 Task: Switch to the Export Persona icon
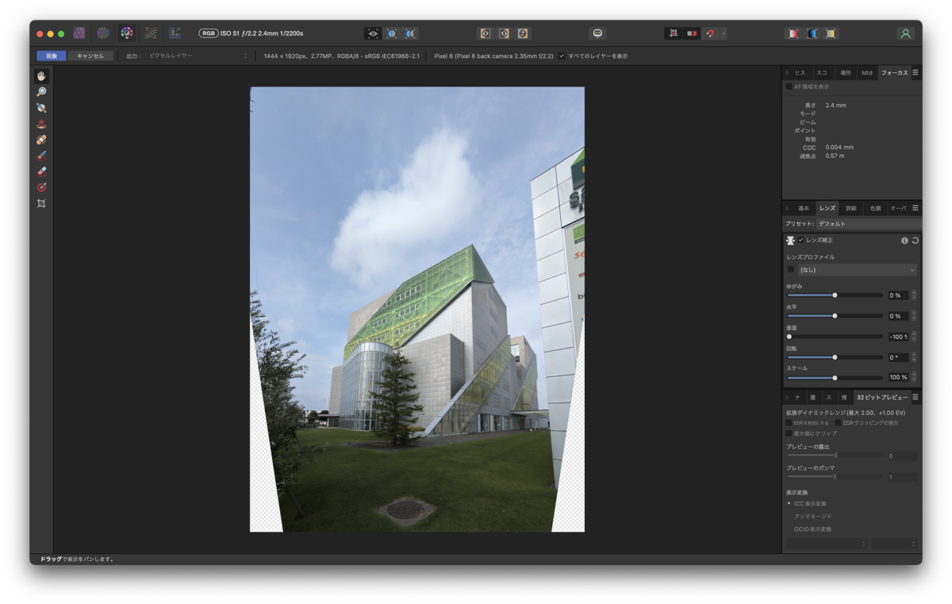[175, 33]
